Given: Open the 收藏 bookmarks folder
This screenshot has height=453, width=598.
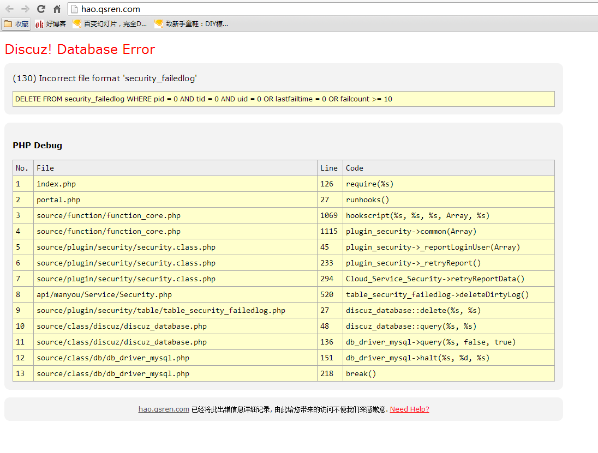Looking at the screenshot, I should [x=16, y=24].
